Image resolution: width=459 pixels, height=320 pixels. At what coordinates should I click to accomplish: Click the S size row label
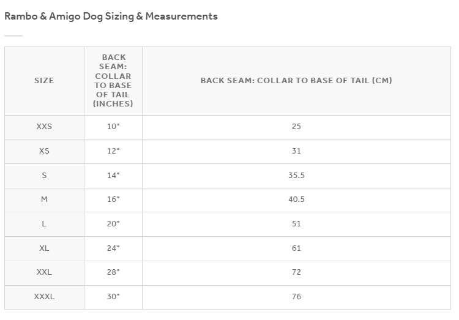coord(44,176)
